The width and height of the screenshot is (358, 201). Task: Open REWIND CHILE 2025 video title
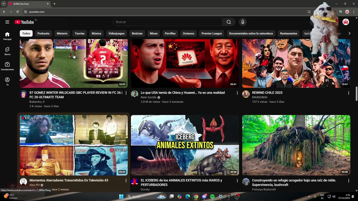pos(267,93)
